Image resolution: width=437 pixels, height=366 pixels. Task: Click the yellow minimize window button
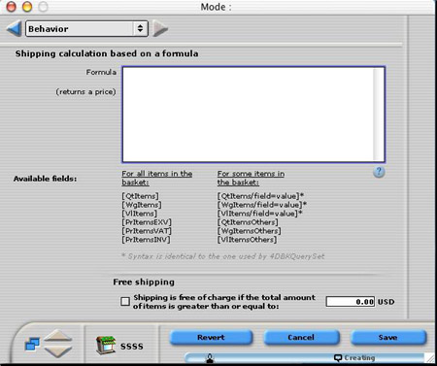point(27,7)
